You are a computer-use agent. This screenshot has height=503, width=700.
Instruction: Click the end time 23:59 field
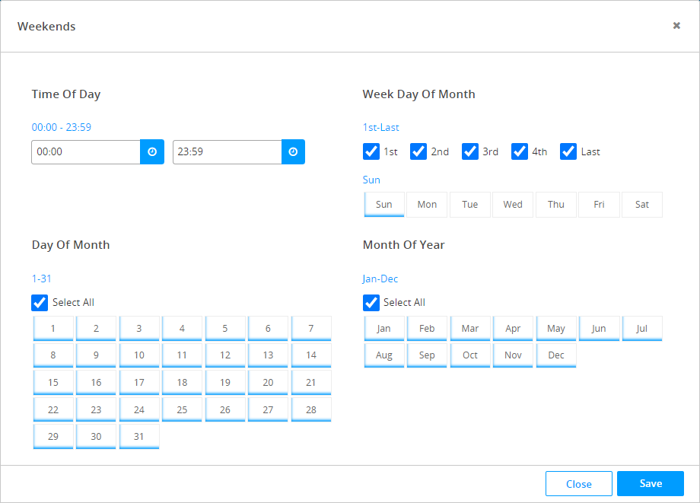227,152
